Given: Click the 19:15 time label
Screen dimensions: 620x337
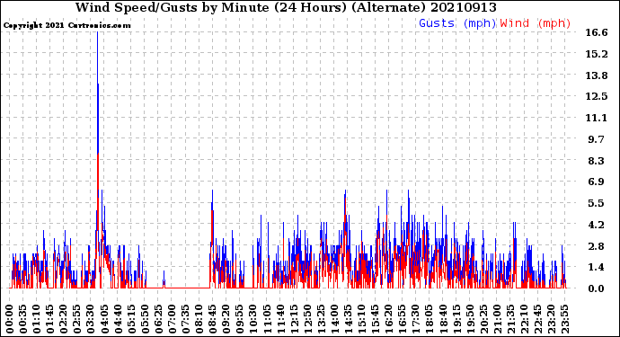Looking at the screenshot, I should 456,319.
